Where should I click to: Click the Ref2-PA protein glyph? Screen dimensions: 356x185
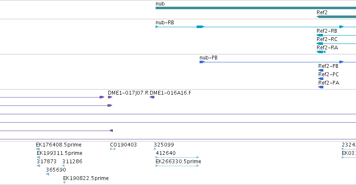(321, 87)
